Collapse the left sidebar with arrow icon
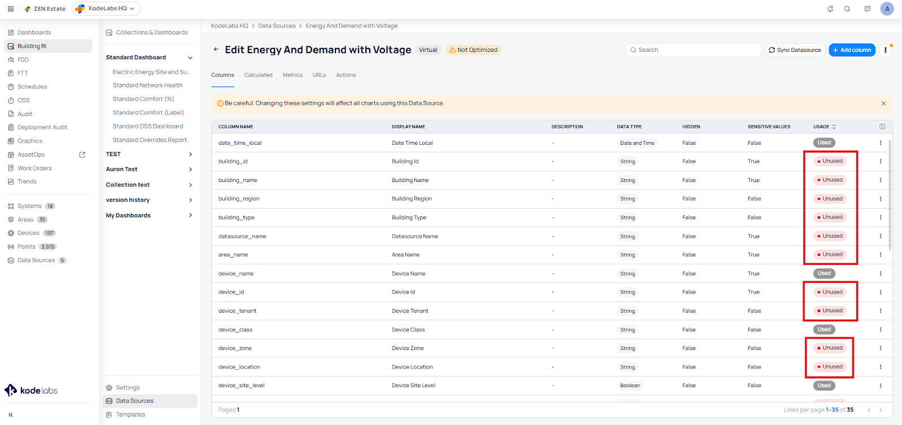The image size is (902, 425). pyautogui.click(x=11, y=415)
